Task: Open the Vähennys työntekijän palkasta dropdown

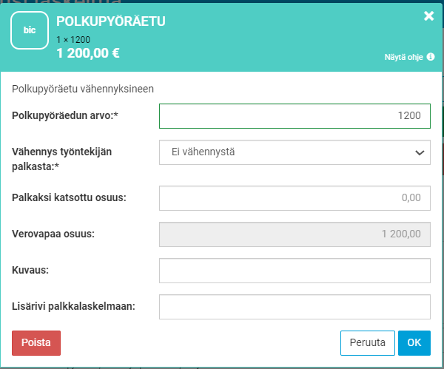Action: pos(295,152)
